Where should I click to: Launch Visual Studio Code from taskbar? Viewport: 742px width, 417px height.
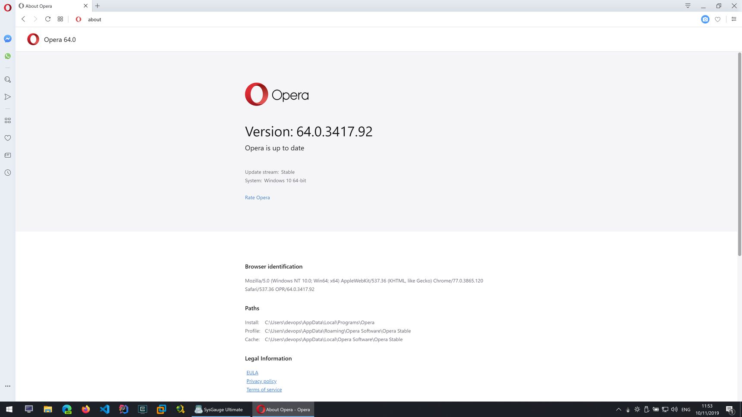point(105,409)
